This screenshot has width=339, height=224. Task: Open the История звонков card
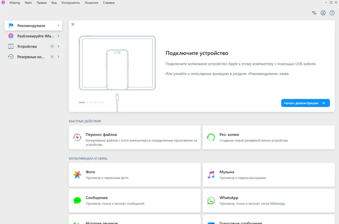click(x=134, y=219)
